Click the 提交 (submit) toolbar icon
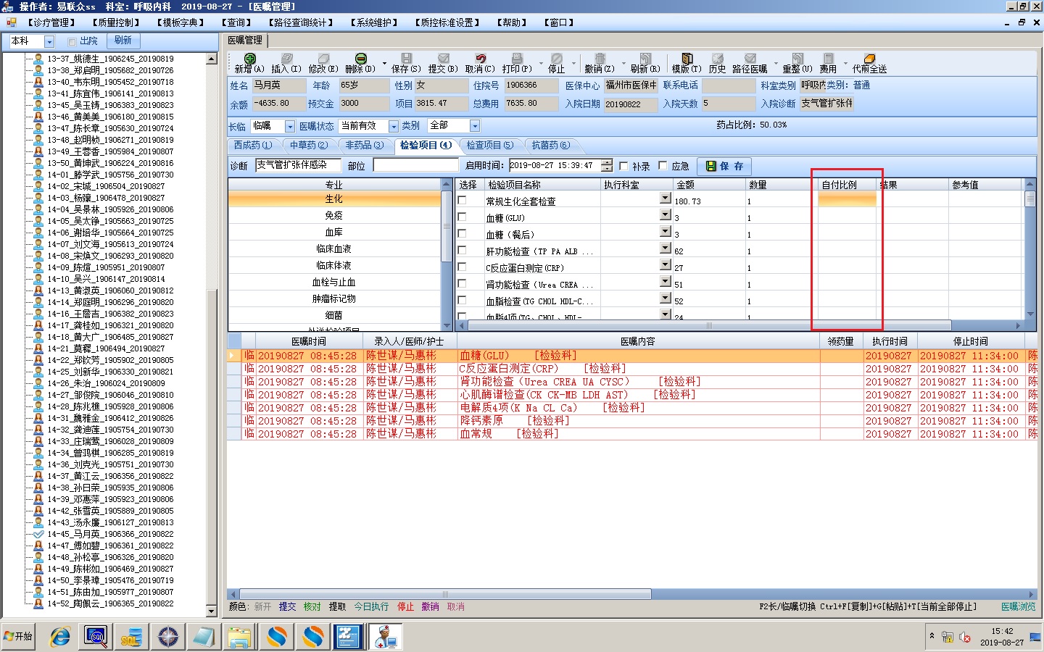Screen dimensions: 1044x652 443,59
